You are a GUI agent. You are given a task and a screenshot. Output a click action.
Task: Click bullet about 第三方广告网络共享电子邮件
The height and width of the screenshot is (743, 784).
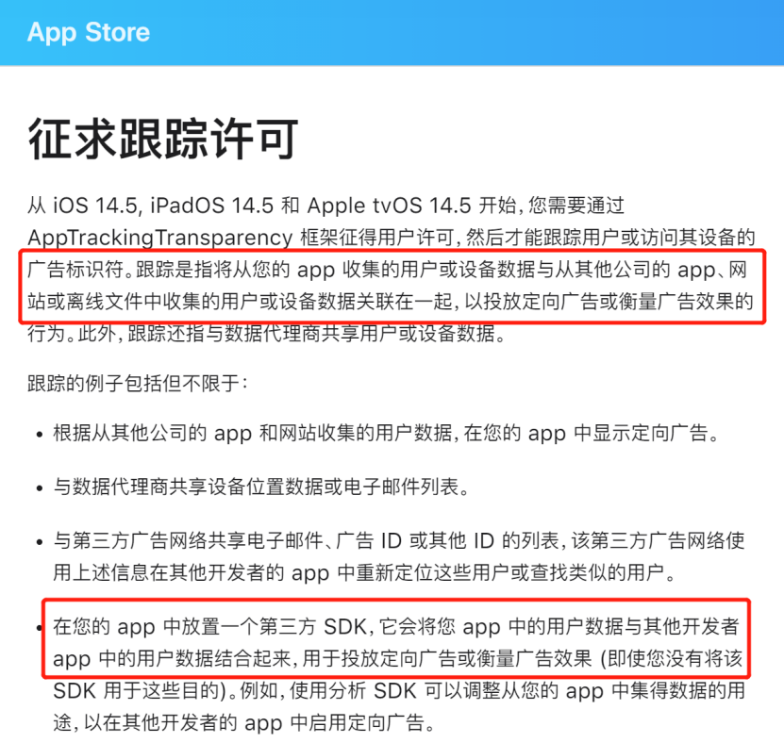(399, 556)
